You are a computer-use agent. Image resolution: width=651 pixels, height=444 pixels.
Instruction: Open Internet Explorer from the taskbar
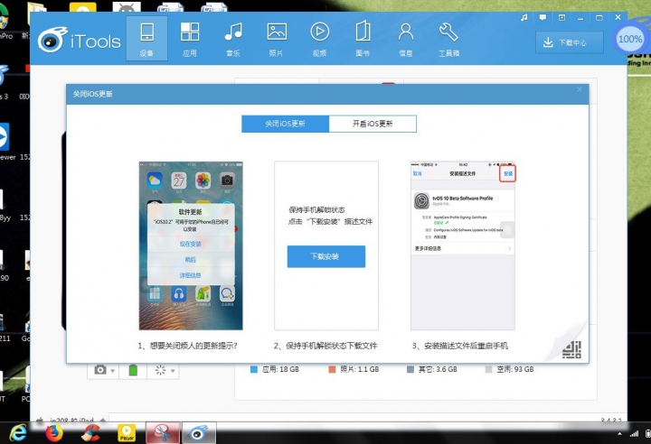[x=18, y=433]
